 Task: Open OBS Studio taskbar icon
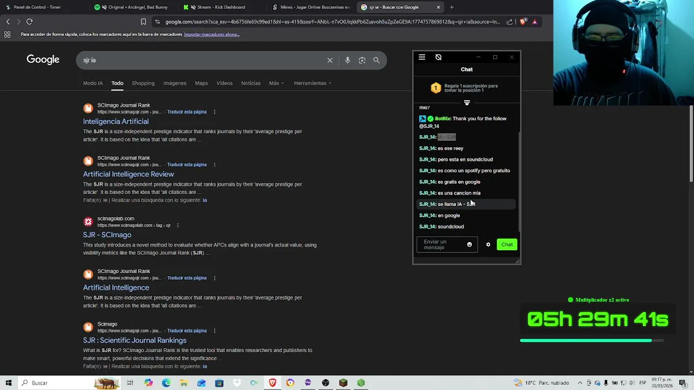325,383
